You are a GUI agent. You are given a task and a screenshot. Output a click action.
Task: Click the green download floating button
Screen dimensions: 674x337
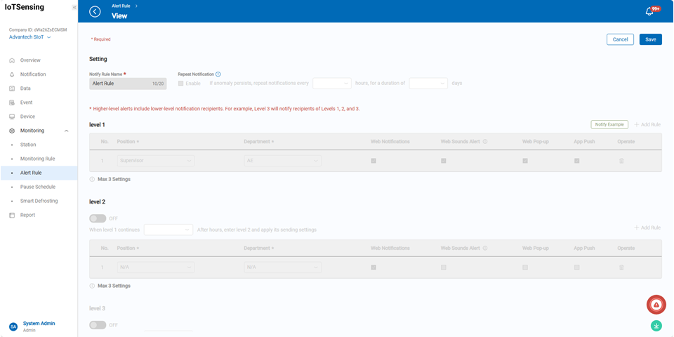point(656,326)
